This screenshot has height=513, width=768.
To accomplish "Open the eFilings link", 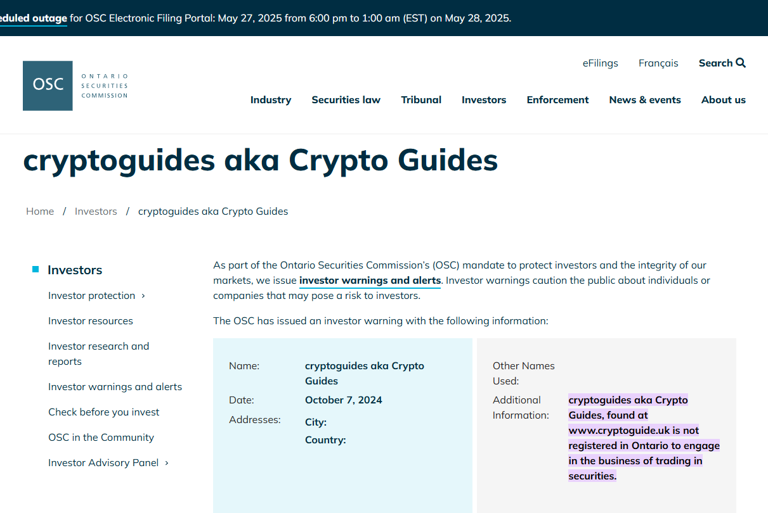I will pos(600,63).
